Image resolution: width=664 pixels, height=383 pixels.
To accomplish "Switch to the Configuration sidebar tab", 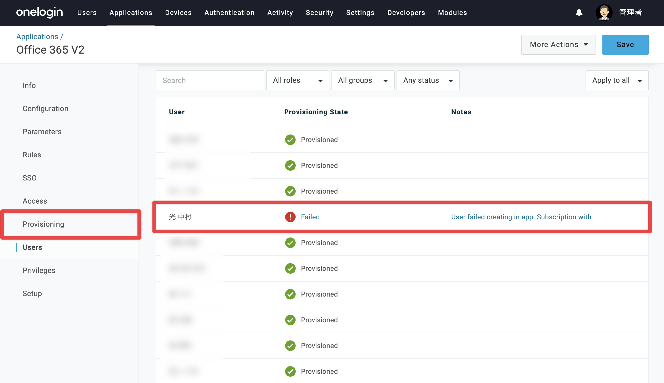I will coord(45,108).
